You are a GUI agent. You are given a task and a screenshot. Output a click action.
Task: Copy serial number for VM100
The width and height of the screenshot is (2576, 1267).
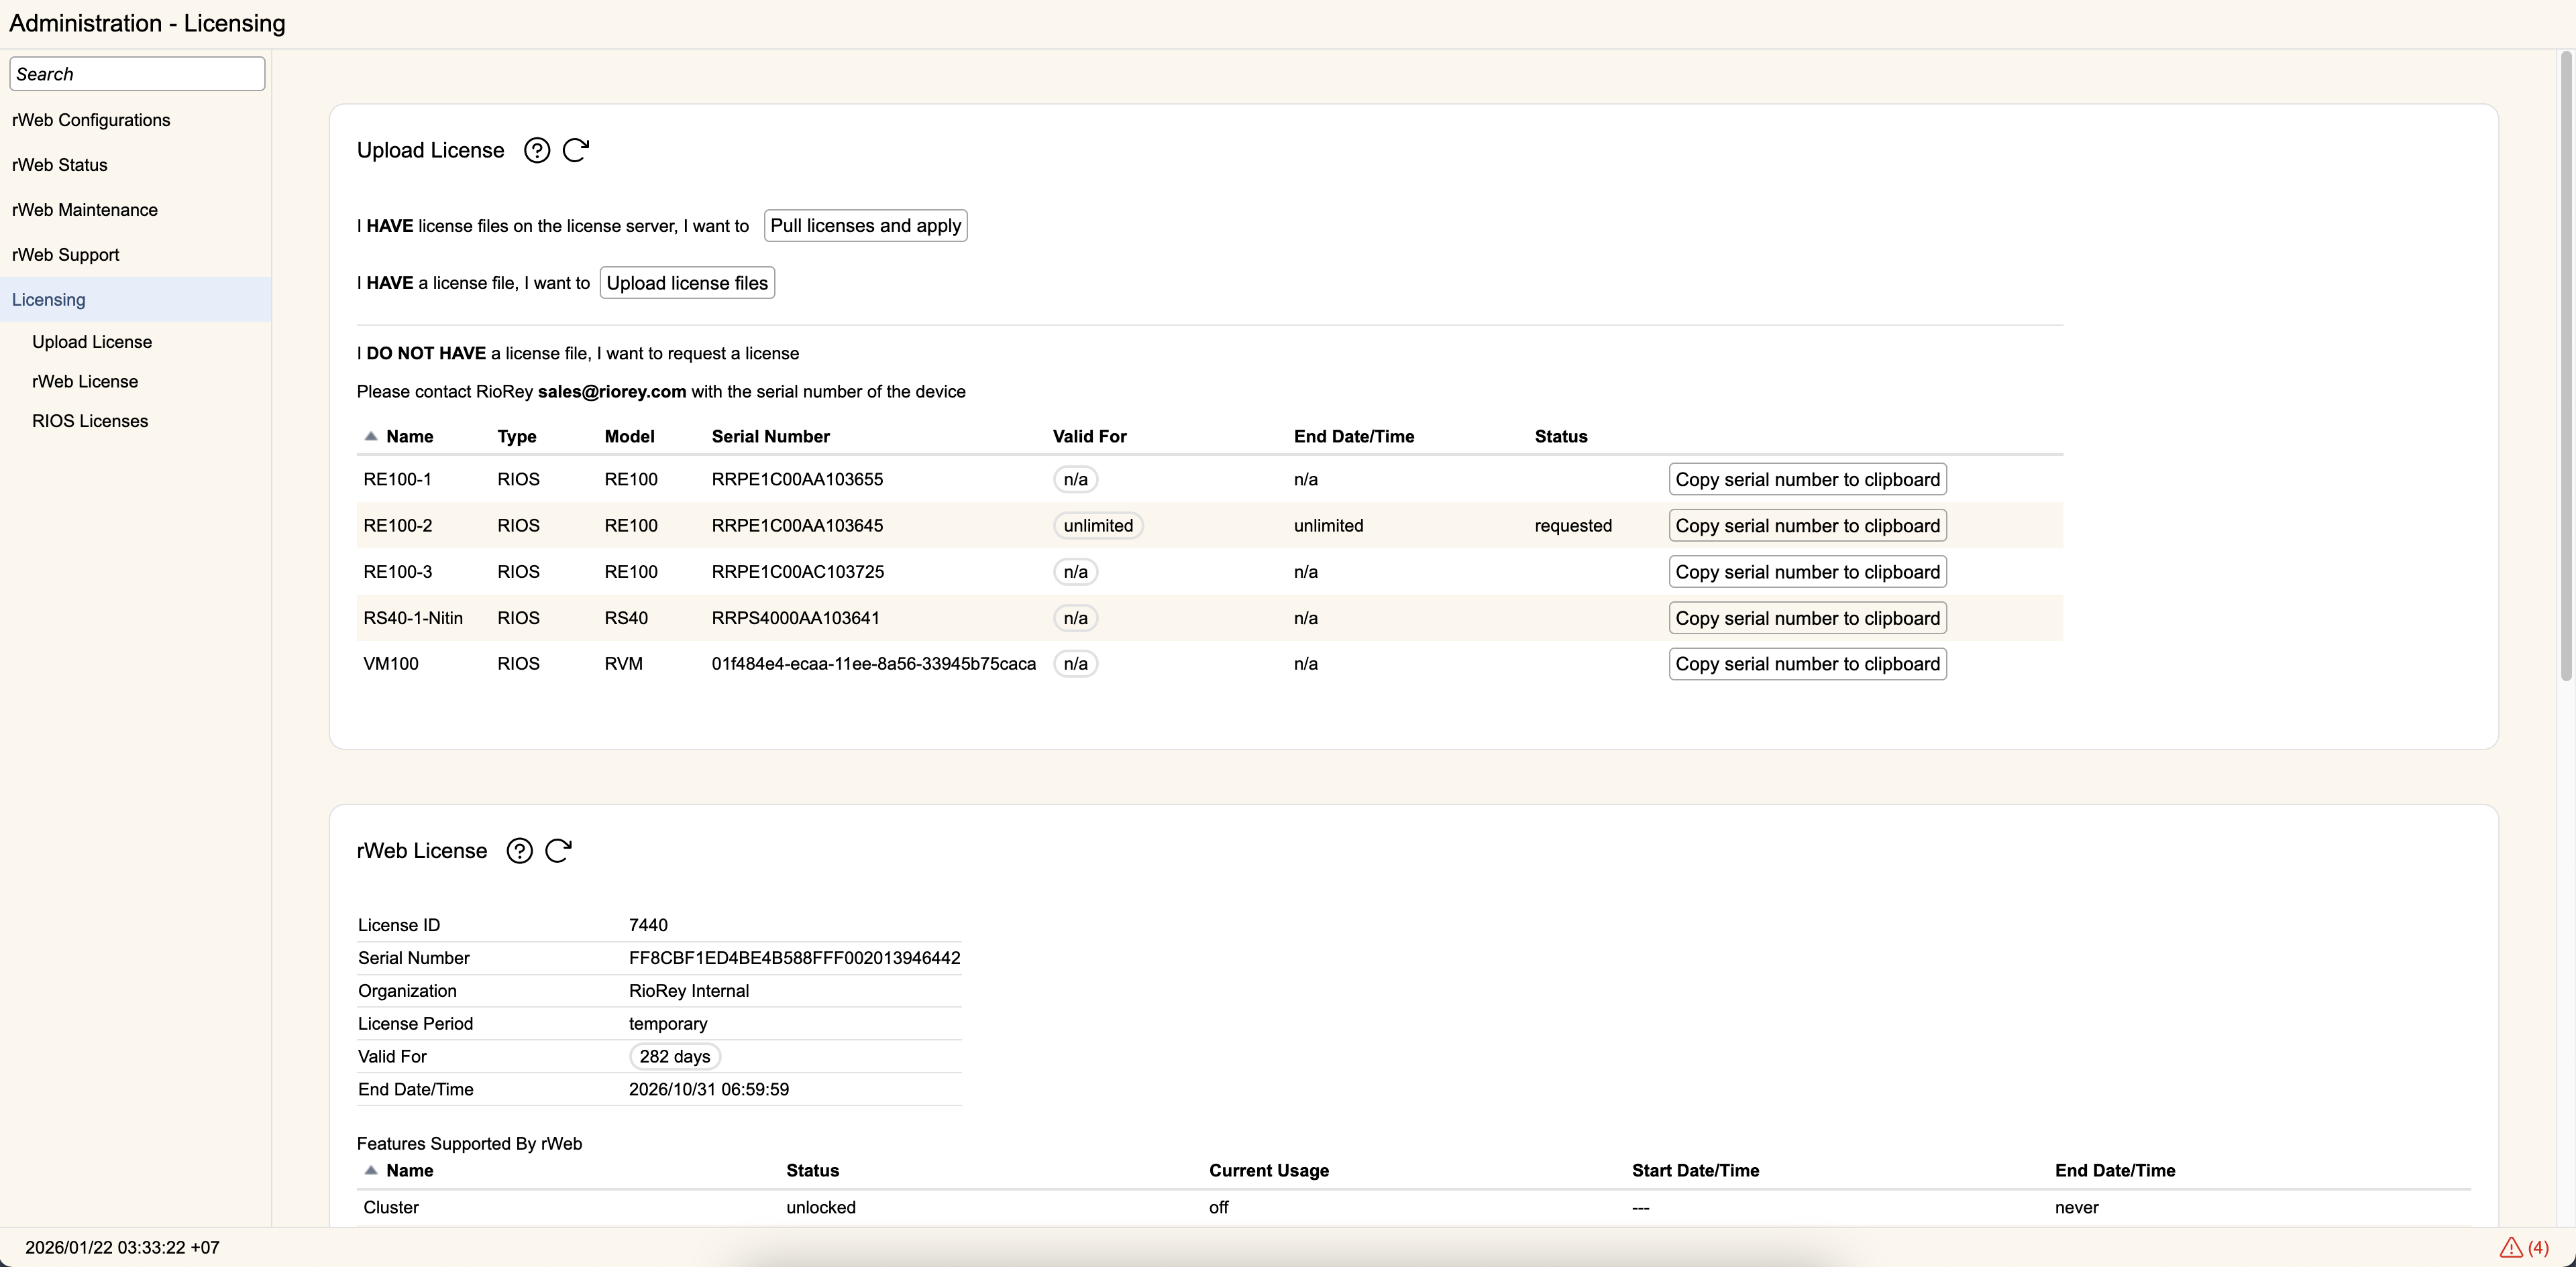point(1807,664)
